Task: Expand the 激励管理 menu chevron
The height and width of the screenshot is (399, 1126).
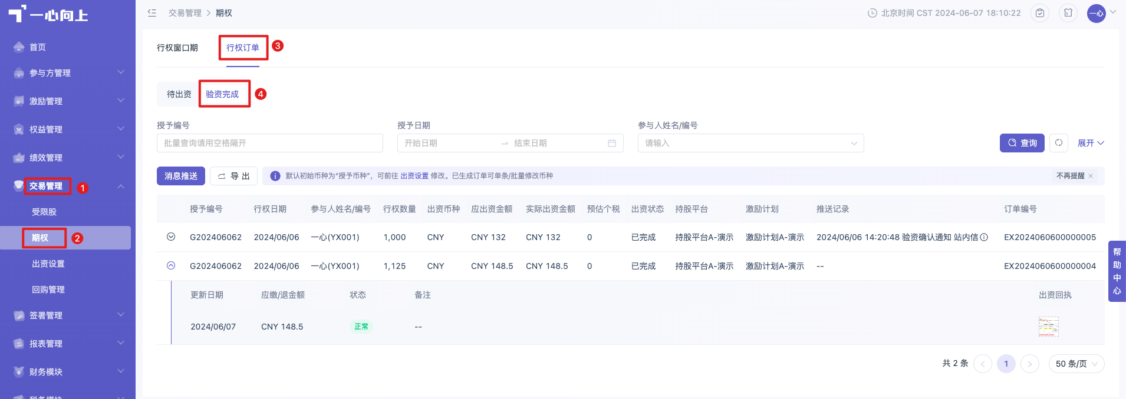Action: (x=121, y=101)
